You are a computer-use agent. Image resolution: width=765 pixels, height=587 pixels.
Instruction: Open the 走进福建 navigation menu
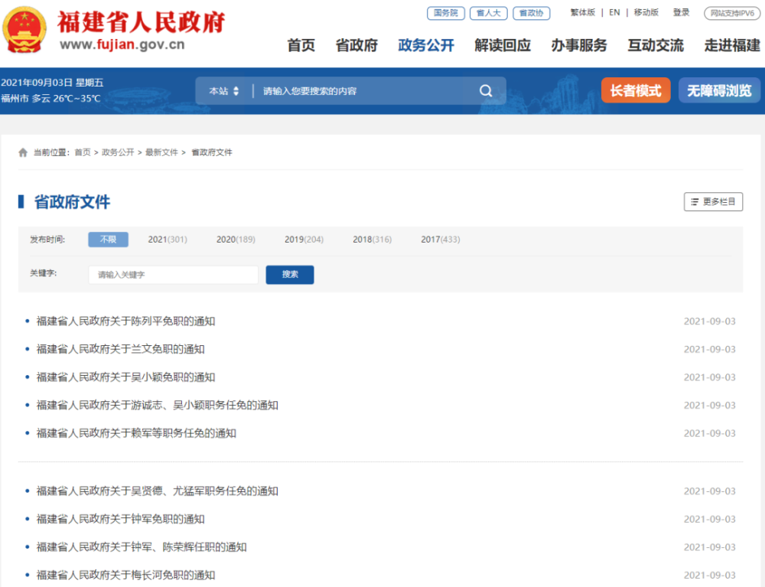coord(732,45)
